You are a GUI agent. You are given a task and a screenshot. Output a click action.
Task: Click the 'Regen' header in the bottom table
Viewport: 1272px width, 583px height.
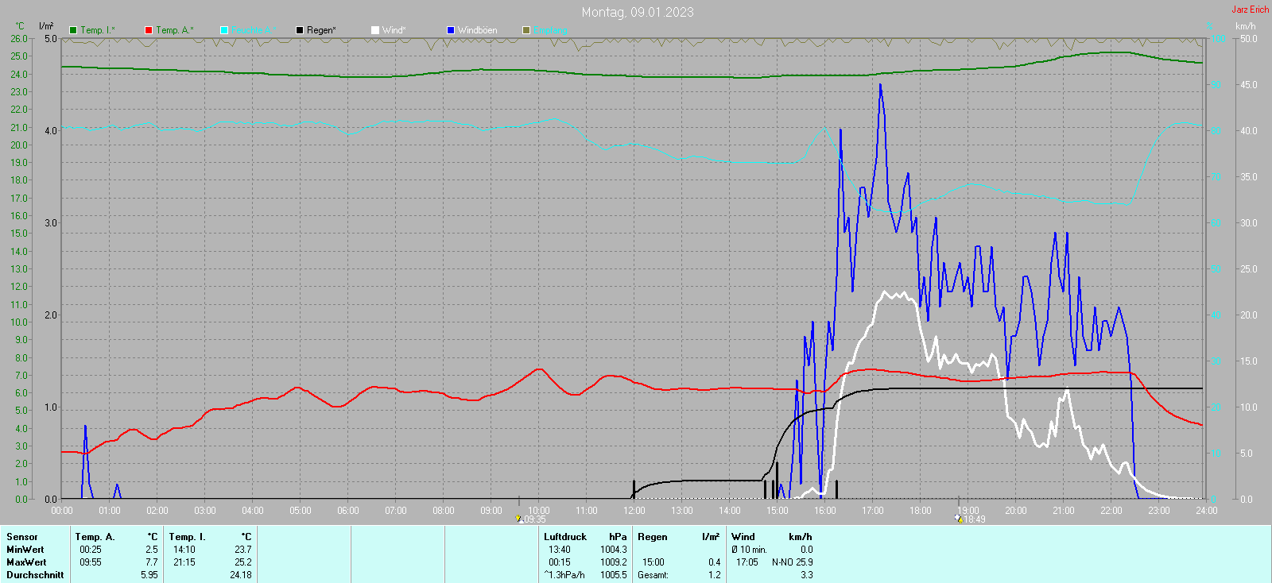point(653,537)
